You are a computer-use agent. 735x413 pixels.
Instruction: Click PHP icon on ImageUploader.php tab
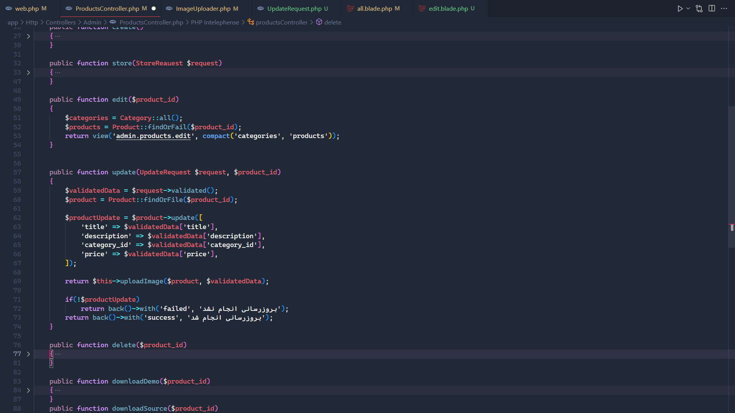[x=169, y=8]
